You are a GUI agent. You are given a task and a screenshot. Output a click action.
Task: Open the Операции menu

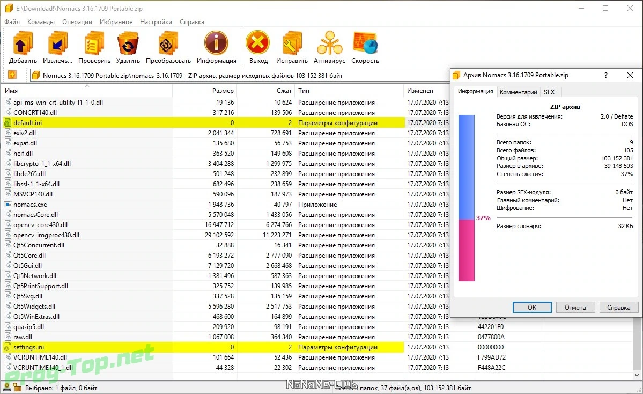[77, 22]
